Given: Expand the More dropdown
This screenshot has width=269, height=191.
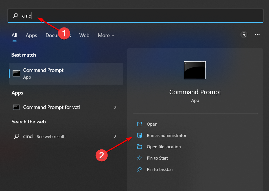Looking at the screenshot, I should (x=106, y=35).
